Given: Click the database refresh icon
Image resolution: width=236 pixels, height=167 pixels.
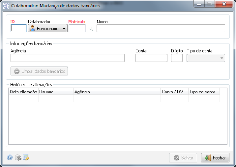Looking at the screenshot, I should (18, 158).
